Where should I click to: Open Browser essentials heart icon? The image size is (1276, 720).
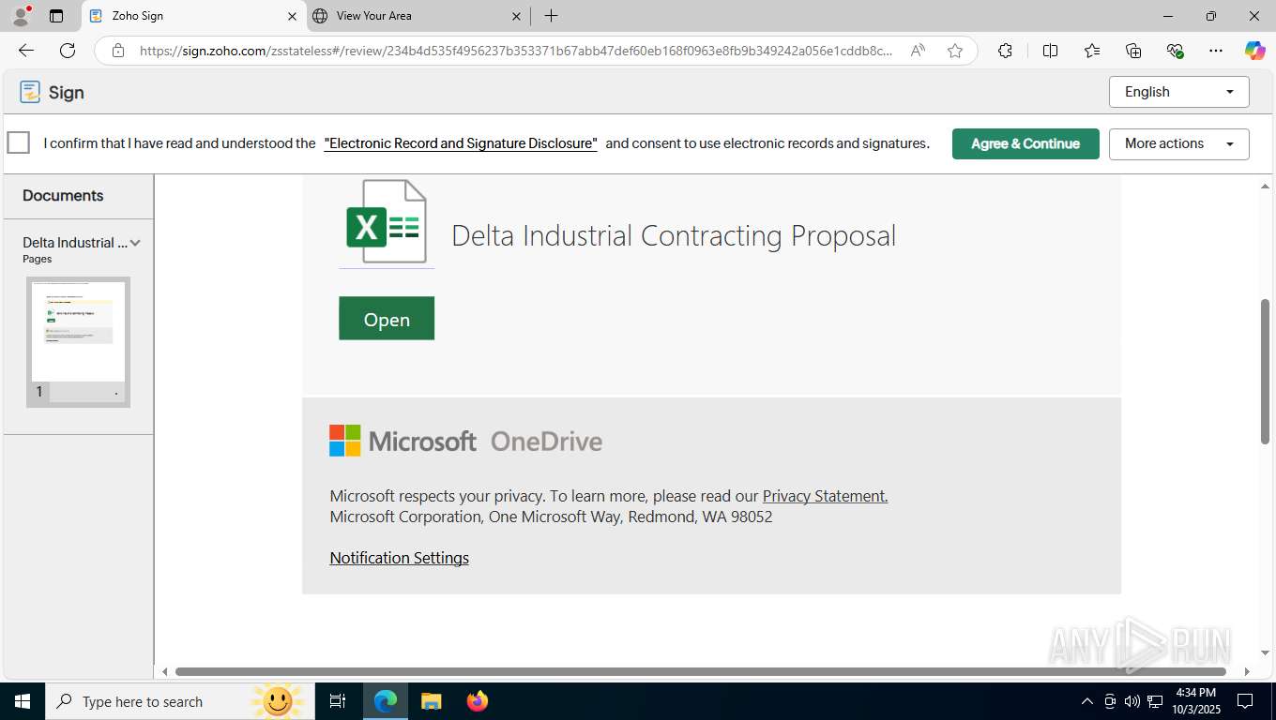1175,51
